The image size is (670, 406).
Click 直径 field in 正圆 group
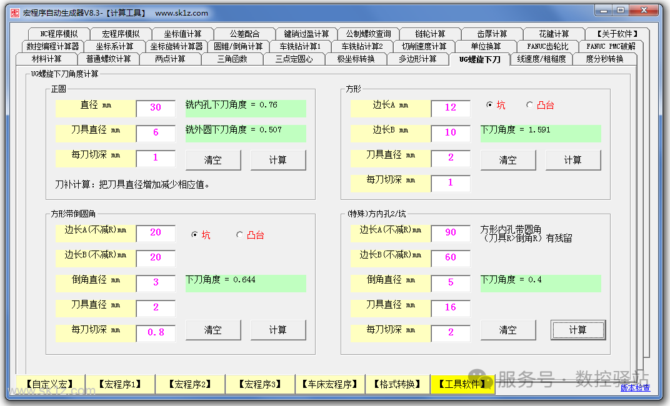pos(156,109)
